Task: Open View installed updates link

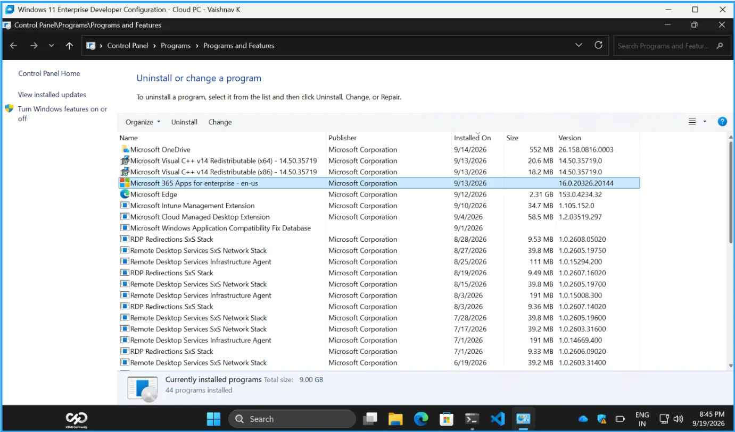Action: [52, 95]
